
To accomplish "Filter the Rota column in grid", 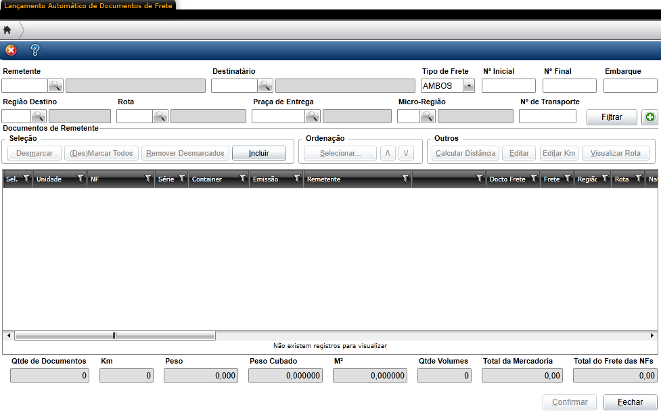I will point(638,179).
